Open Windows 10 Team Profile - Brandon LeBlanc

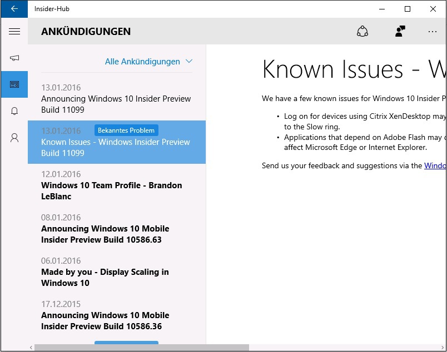(x=117, y=185)
